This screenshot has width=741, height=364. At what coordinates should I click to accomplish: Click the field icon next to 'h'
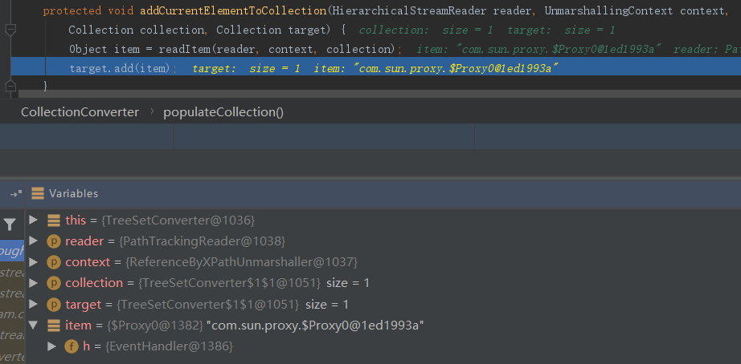72,346
